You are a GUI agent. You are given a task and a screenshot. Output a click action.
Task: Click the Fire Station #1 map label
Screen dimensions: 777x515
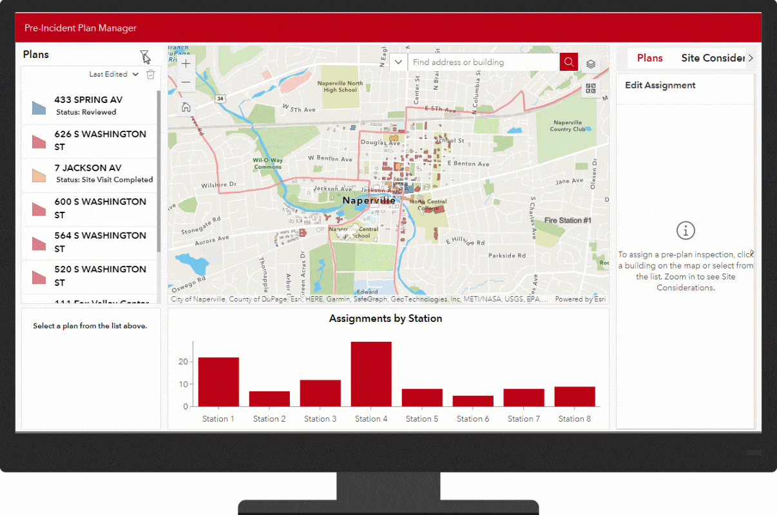click(x=568, y=220)
